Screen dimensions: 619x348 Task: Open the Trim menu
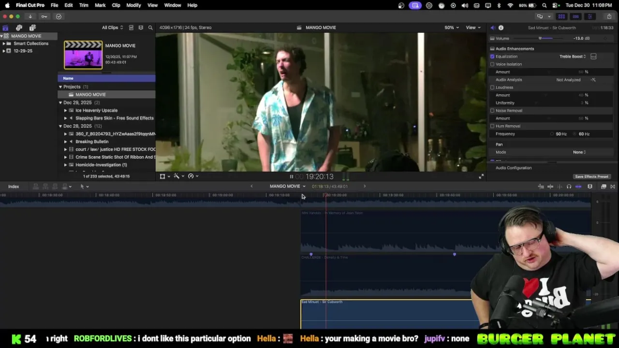[x=84, y=5]
